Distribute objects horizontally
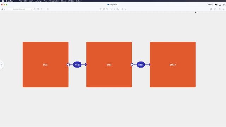The height and width of the screenshot is (127, 226). tap(122, 9)
